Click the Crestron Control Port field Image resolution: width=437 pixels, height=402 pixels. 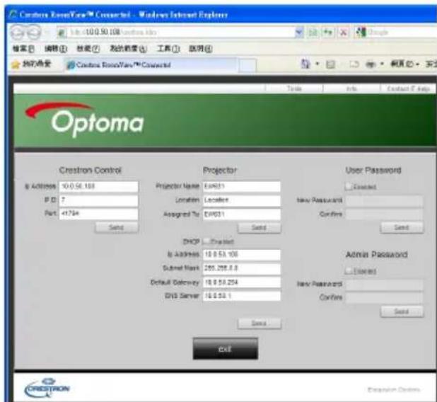pyautogui.click(x=98, y=214)
